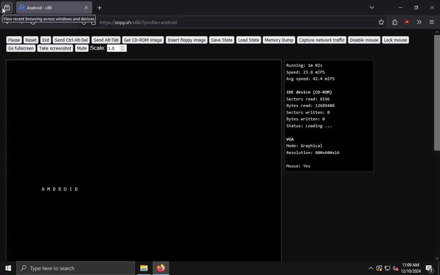Open the Extensions puzzle icon

[395, 22]
